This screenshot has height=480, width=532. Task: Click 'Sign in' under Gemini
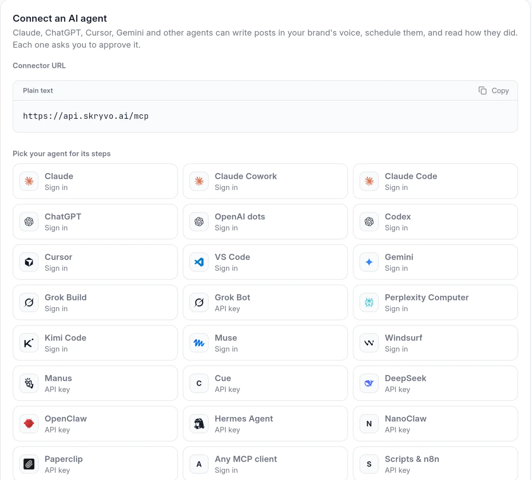(396, 268)
